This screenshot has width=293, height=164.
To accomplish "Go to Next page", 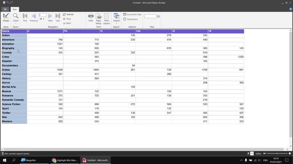I will (50, 17).
